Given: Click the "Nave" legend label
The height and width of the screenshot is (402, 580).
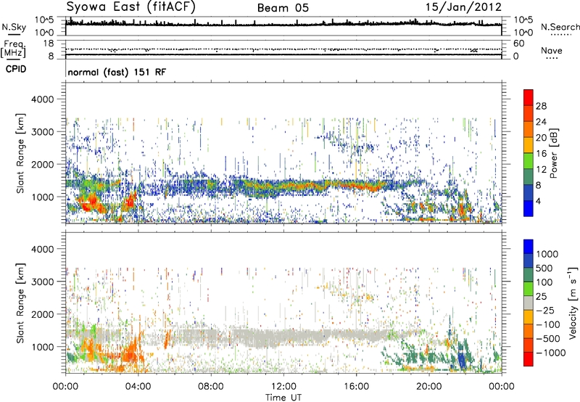Looking at the screenshot, I should (x=552, y=50).
